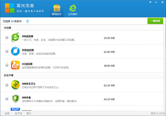The width and height of the screenshot is (166, 116).
Task: Click the 安全杀毒 category header
Action: [9, 75]
